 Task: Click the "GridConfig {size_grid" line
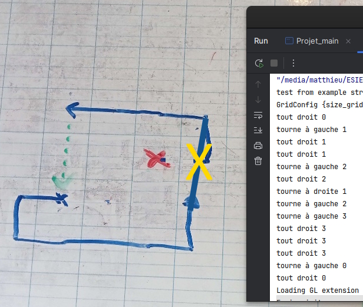(x=320, y=105)
